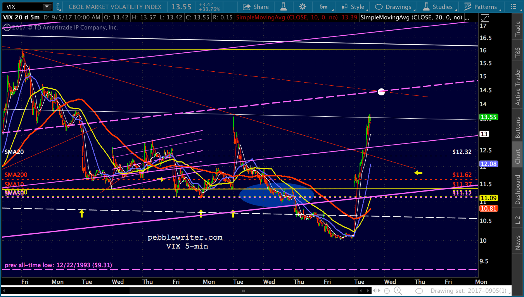Click the CBOE MARKET VOLATILITY INDEX description

(116, 7)
